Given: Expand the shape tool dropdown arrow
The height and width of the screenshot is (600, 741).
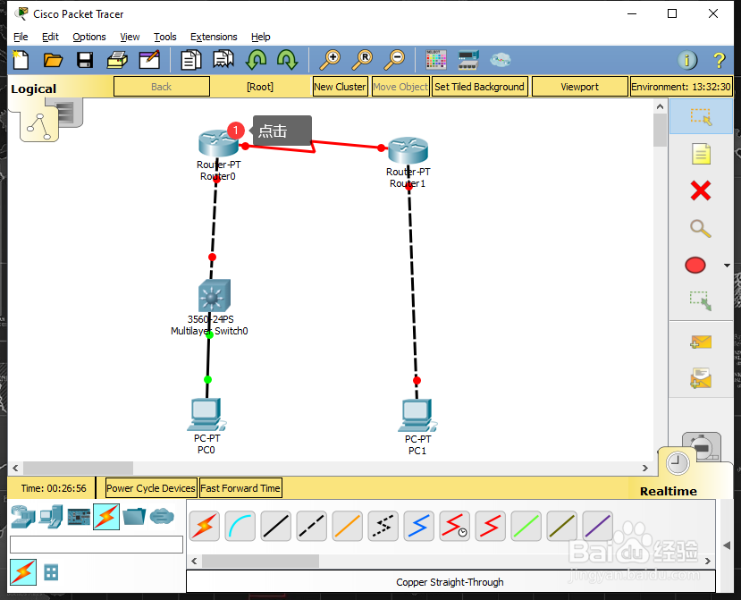Looking at the screenshot, I should pos(727,266).
